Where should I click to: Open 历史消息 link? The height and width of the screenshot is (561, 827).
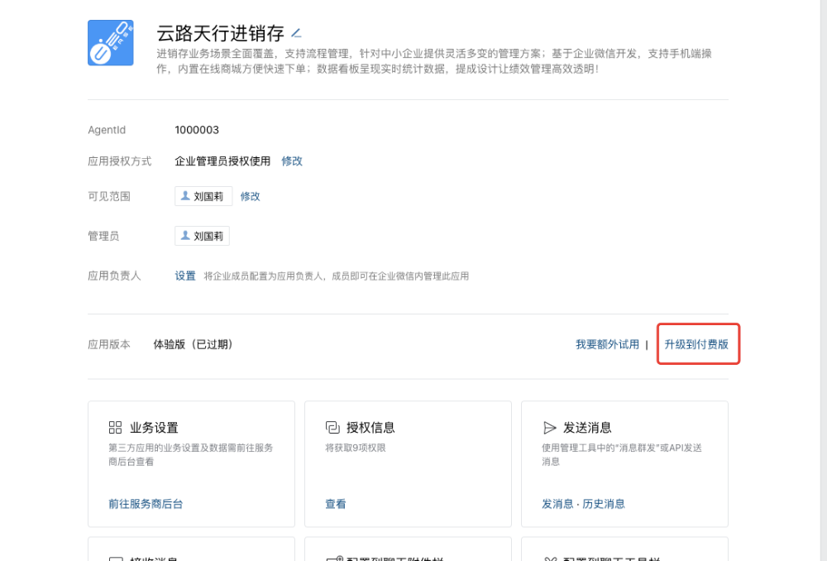pos(604,504)
